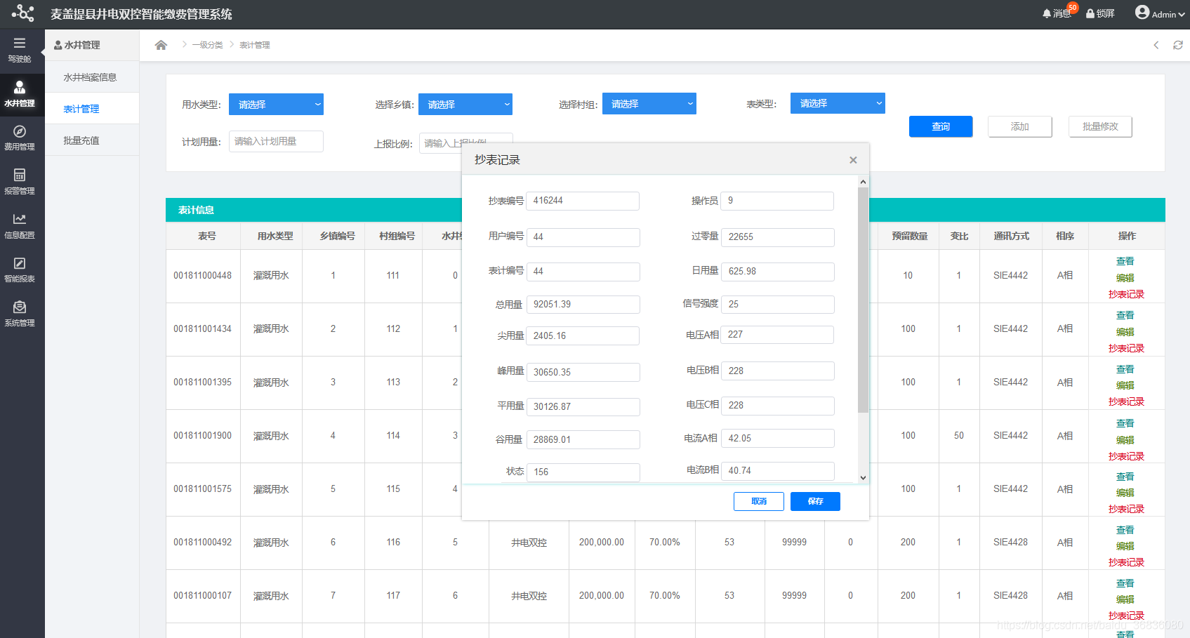Click 查看 for meter 001811000448

tap(1125, 261)
